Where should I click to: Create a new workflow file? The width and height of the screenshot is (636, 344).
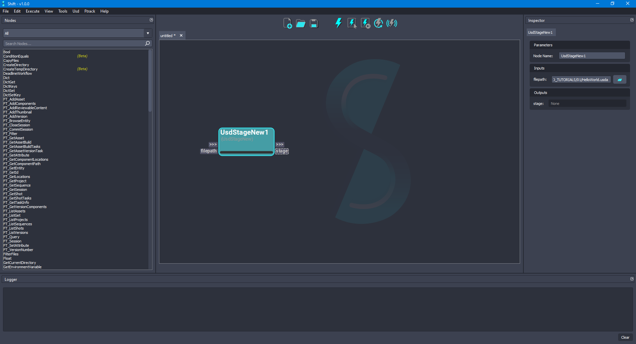[287, 23]
